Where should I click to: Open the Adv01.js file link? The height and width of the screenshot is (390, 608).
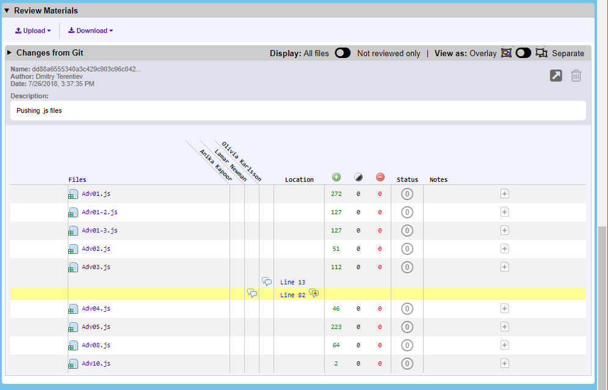[x=96, y=193]
